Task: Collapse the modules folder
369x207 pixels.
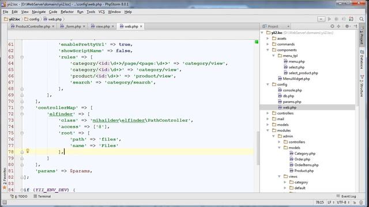Action: click(x=268, y=131)
